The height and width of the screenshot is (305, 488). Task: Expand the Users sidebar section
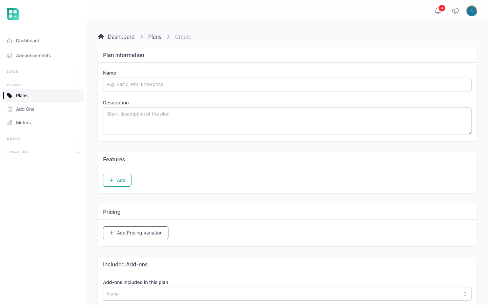click(x=43, y=139)
